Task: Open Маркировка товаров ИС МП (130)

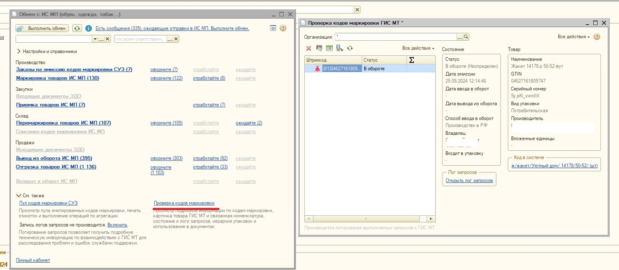Action: pyautogui.click(x=57, y=78)
